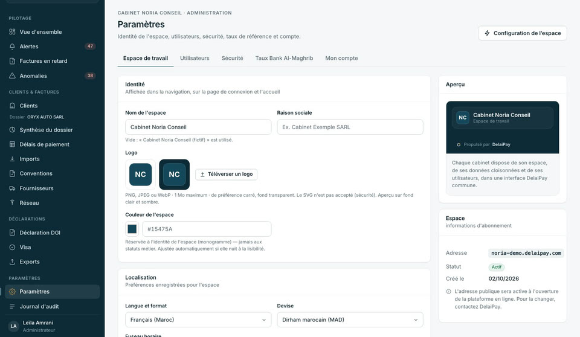This screenshot has width=580, height=337.
Task: Click the Journal d'audit list icon
Action: [12, 306]
